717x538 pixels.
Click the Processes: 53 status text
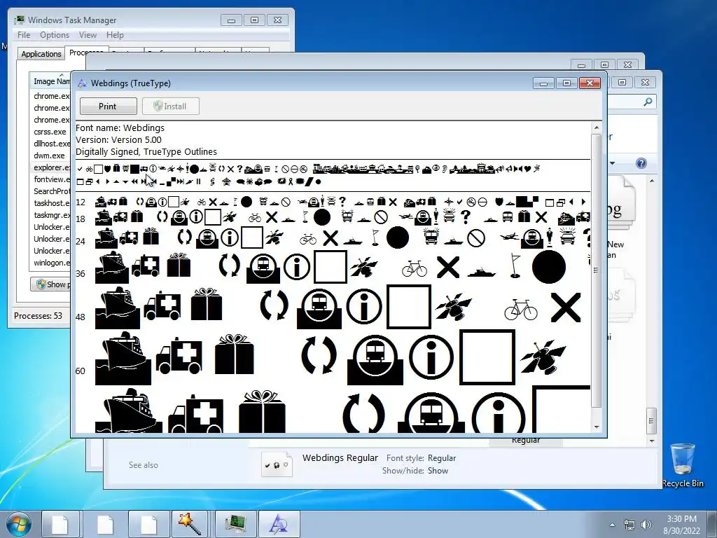(38, 316)
